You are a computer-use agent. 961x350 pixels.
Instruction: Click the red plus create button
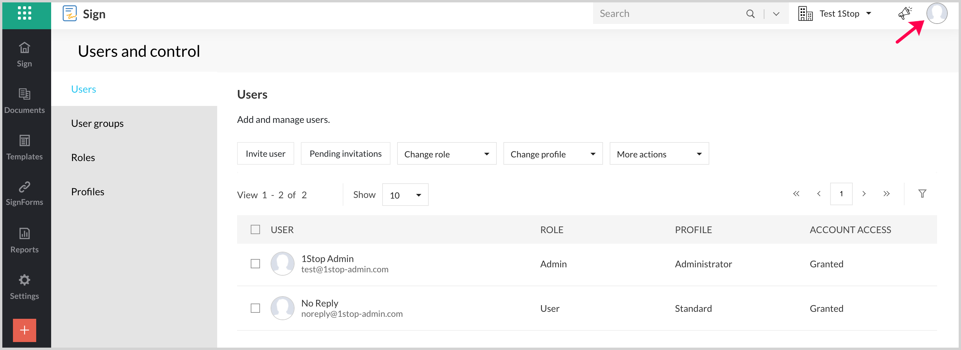click(24, 330)
